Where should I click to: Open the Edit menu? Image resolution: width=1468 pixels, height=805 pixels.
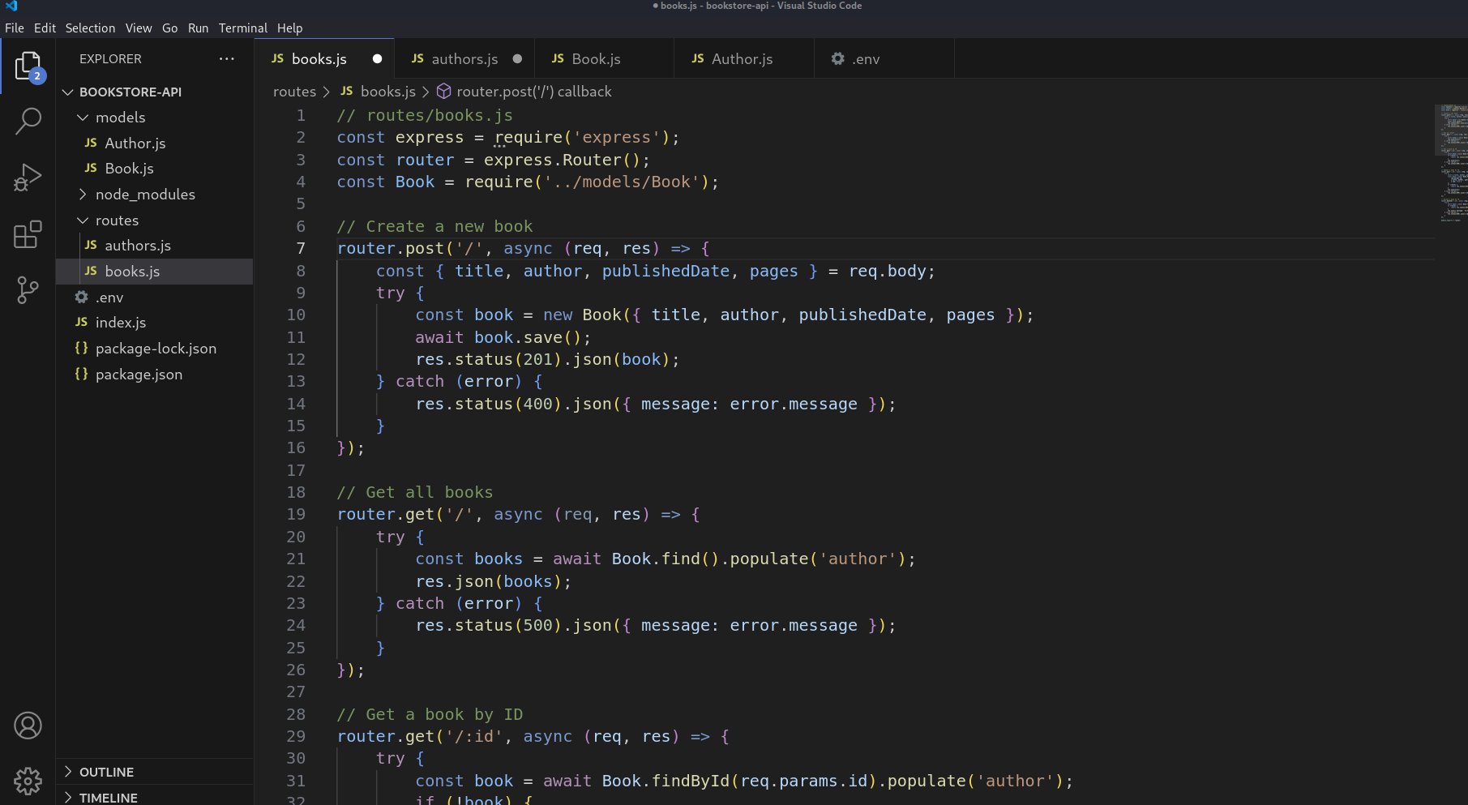45,28
